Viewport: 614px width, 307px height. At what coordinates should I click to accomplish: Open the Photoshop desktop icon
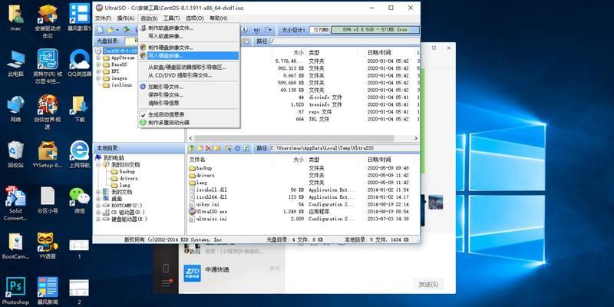15,291
